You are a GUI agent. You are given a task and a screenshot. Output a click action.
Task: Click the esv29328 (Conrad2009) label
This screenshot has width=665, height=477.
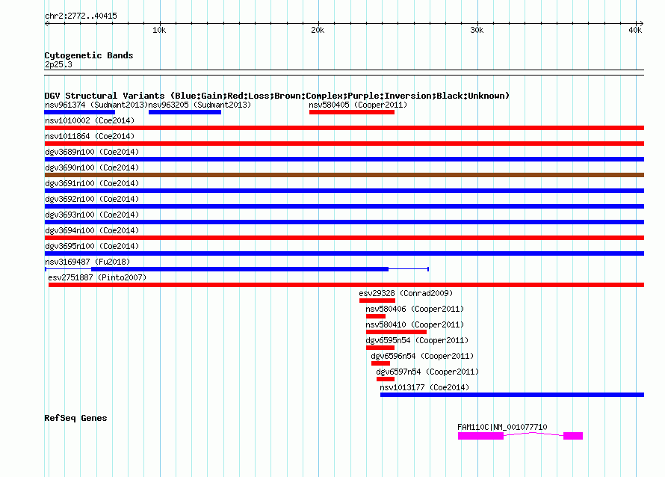coord(406,293)
